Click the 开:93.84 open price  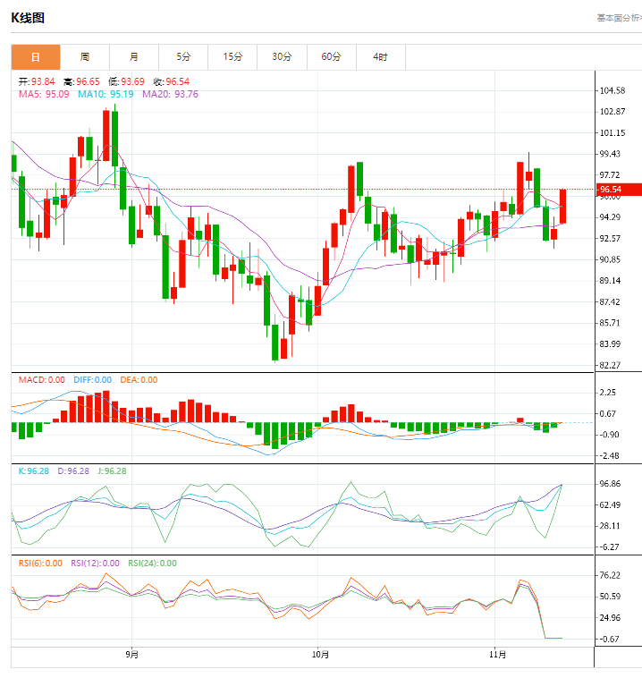coord(37,81)
